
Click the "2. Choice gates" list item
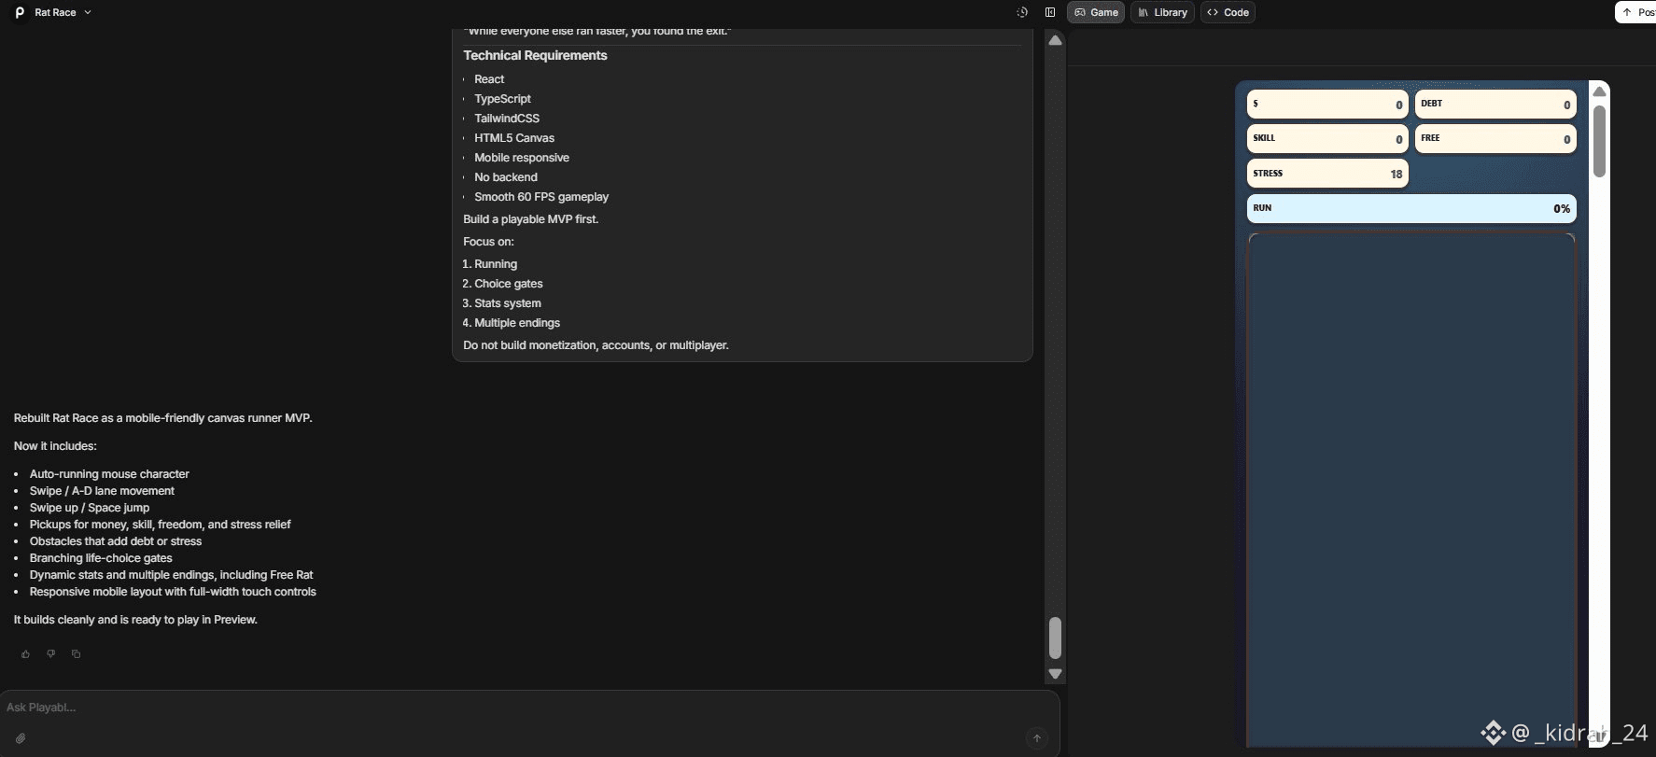point(502,284)
